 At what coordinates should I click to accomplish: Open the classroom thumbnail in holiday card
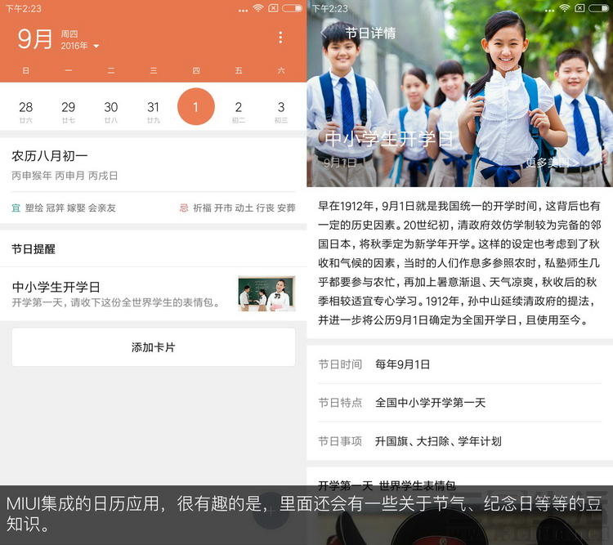pos(266,293)
